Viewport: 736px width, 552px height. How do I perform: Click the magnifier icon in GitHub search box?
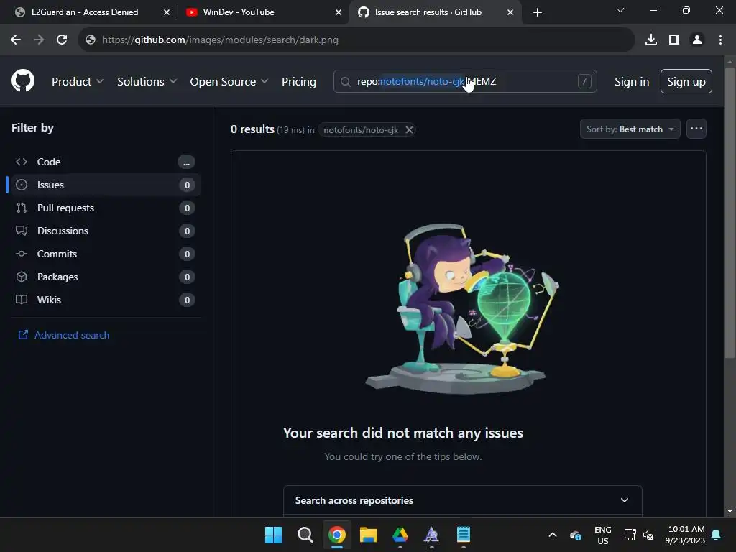coord(346,82)
